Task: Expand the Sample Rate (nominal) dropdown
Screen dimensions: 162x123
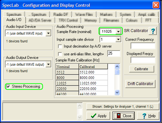Action: coord(118,32)
